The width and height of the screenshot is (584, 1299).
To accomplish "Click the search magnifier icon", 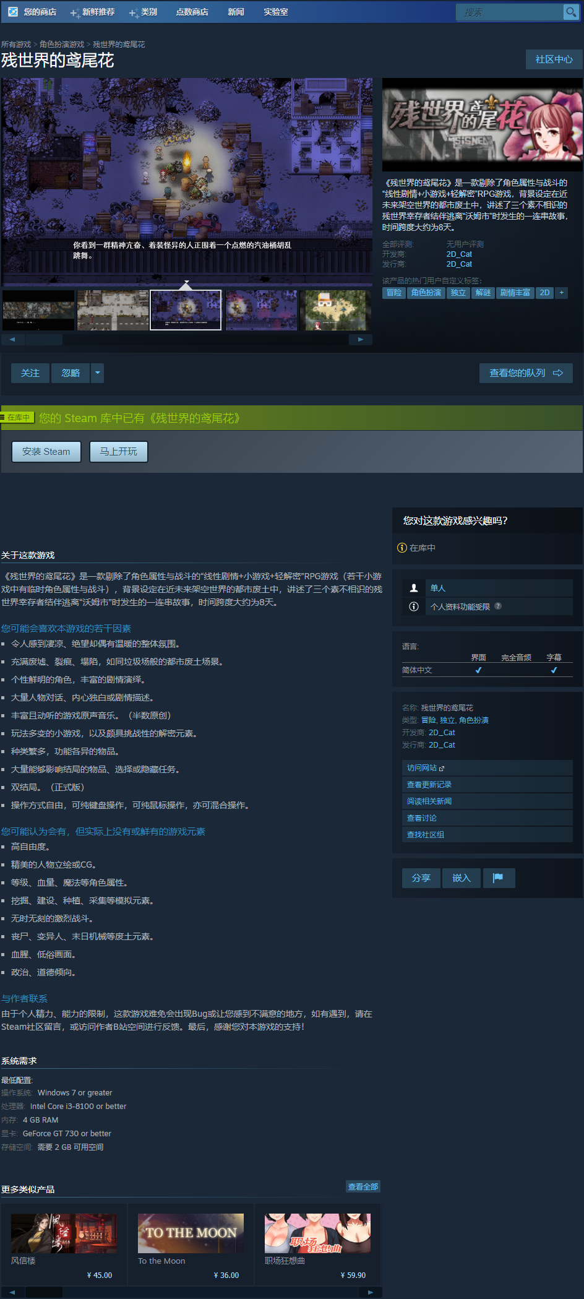I will pos(571,12).
